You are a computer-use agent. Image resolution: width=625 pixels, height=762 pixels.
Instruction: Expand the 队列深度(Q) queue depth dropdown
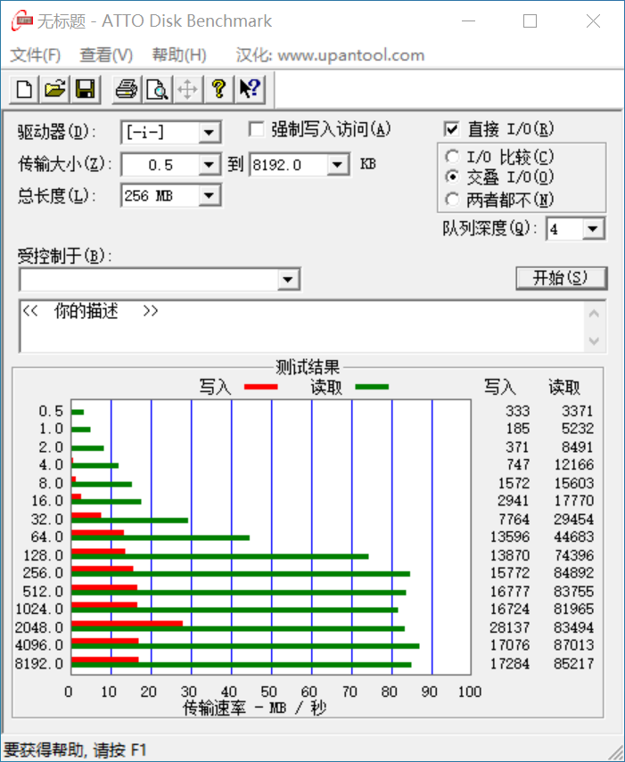(x=593, y=228)
